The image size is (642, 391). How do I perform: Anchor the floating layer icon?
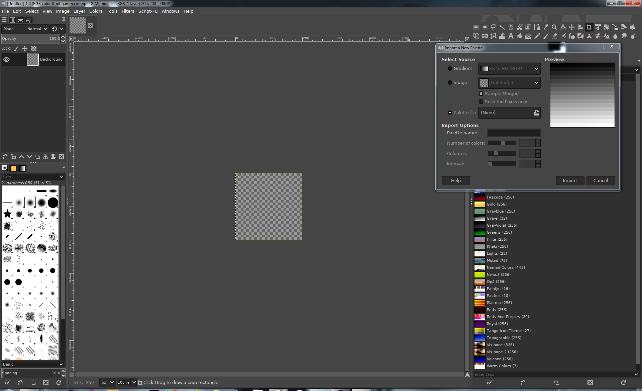(45, 157)
